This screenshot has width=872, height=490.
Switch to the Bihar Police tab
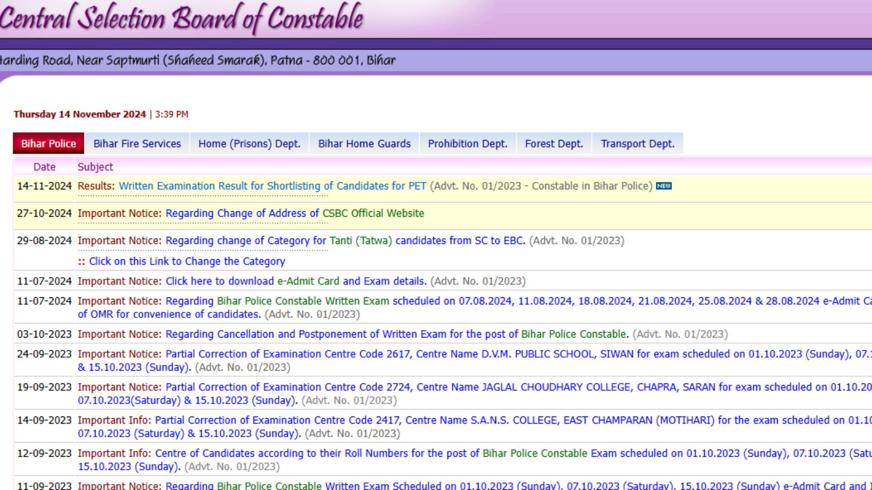(49, 144)
